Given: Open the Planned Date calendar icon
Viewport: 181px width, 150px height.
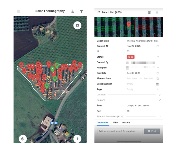Looking at the screenshot, I should tap(158, 78).
